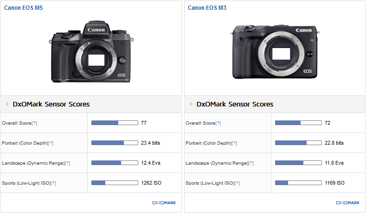Click the M3 Portrait (Color Depth) label
This screenshot has width=366, height=213.
(208, 143)
